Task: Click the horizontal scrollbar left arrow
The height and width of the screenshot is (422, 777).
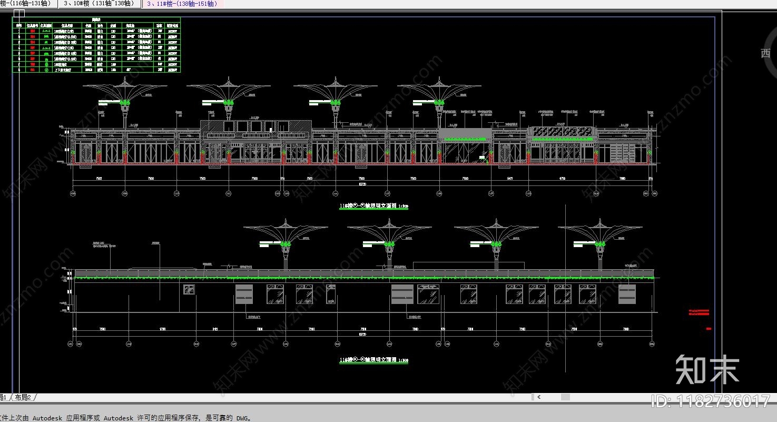Action: [x=538, y=397]
